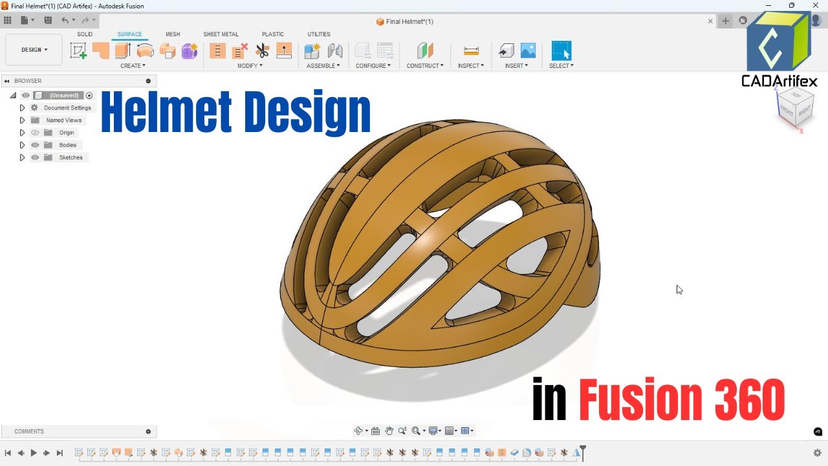Click the Insert Canvas image icon
Screen dimensions: 828x466
coord(528,50)
